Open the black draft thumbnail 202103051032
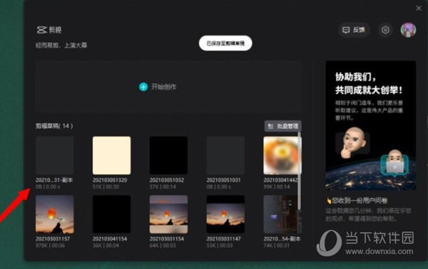The image size is (428, 269). (168, 155)
